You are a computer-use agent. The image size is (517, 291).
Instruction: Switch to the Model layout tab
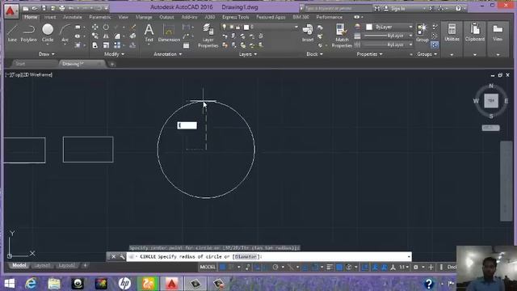(x=19, y=265)
